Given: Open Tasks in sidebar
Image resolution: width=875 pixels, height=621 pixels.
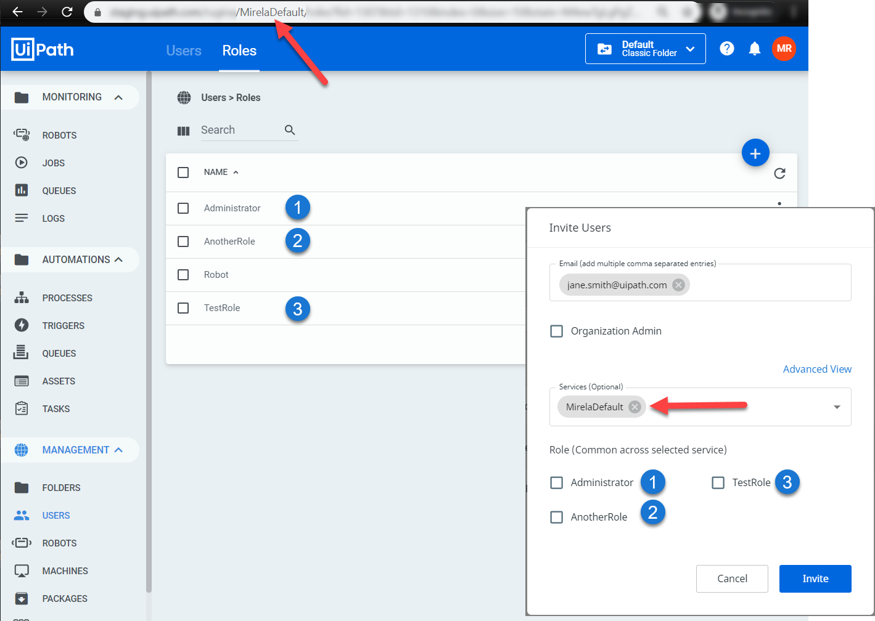Looking at the screenshot, I should (x=55, y=408).
